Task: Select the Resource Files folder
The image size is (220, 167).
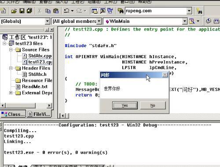Action: pyautogui.click(x=37, y=81)
